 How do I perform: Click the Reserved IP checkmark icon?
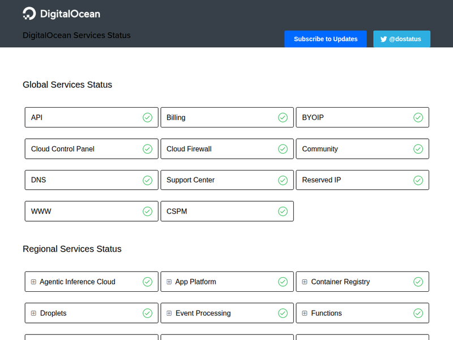tap(418, 180)
